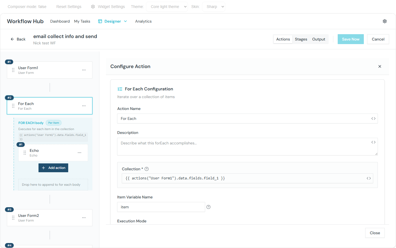Open the Analytics page

pos(143,21)
